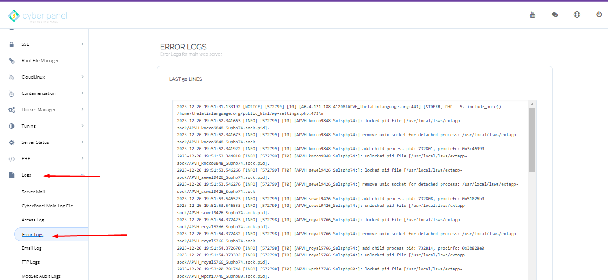Click the help lifebuoy icon in header
The image size is (608, 280).
click(x=577, y=15)
